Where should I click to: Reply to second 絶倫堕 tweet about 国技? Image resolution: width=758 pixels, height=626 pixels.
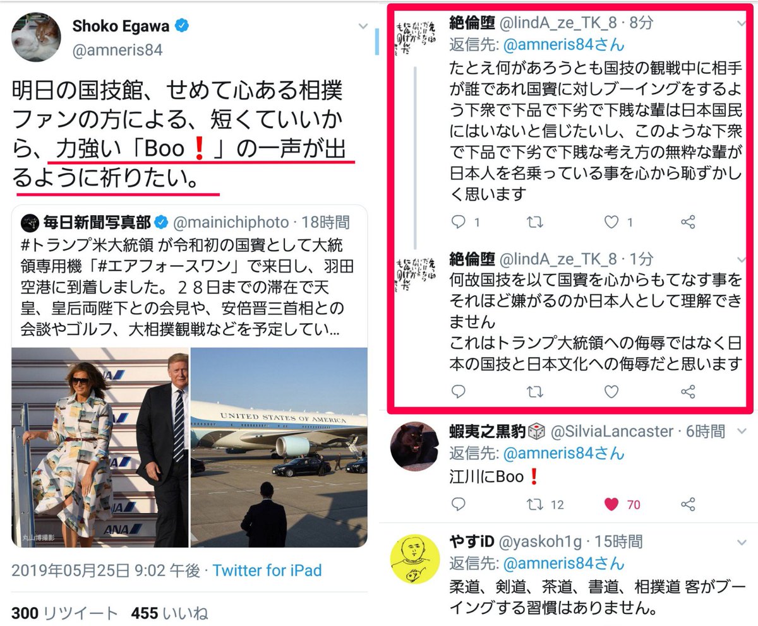coord(460,391)
